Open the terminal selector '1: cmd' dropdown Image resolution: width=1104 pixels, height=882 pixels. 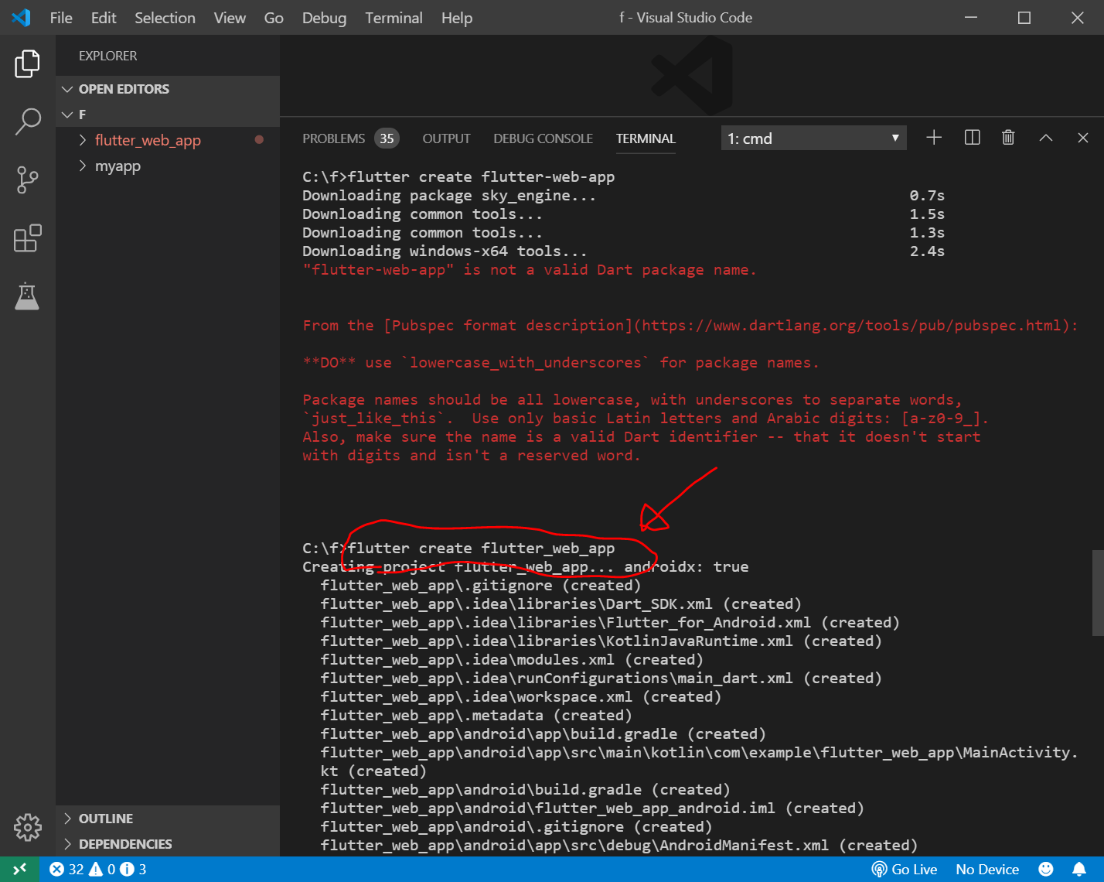click(x=813, y=138)
